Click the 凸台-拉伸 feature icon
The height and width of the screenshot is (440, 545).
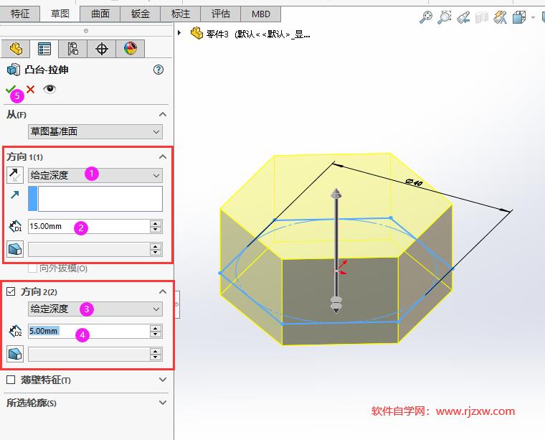(x=14, y=70)
